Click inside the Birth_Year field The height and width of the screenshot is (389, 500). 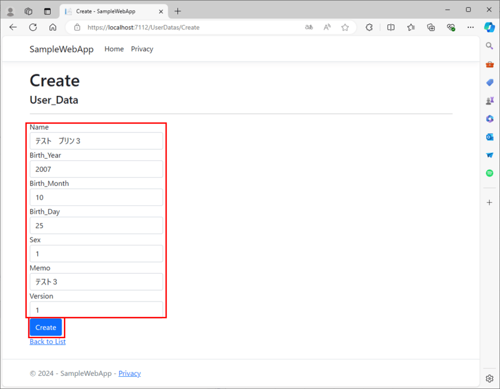coord(96,169)
